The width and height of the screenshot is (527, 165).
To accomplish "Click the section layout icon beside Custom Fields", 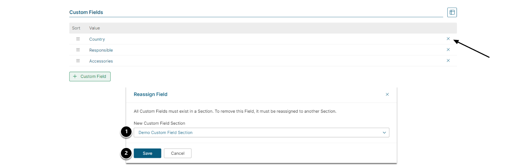I will pos(452,12).
